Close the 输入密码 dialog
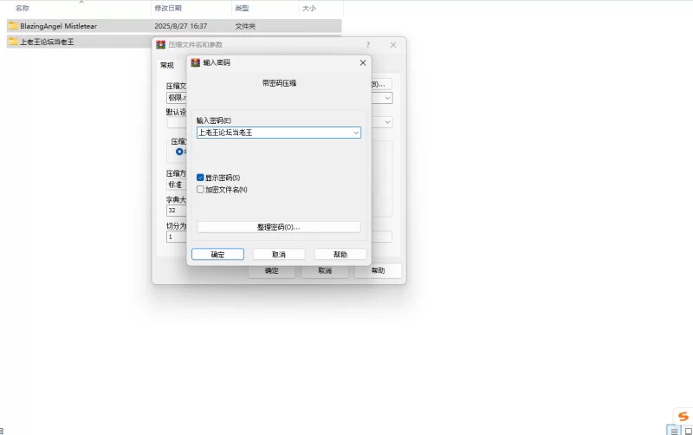Viewport: 693px width, 435px height. [363, 62]
